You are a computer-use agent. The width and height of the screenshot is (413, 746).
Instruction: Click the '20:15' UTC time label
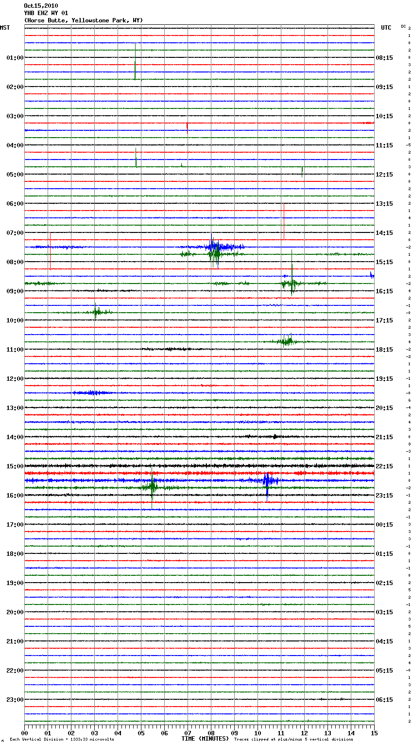[384, 408]
